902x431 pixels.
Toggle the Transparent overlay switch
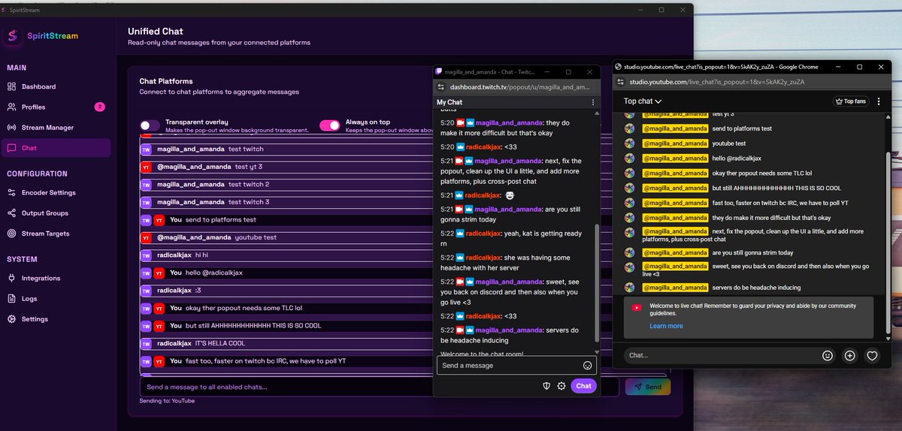pyautogui.click(x=150, y=125)
